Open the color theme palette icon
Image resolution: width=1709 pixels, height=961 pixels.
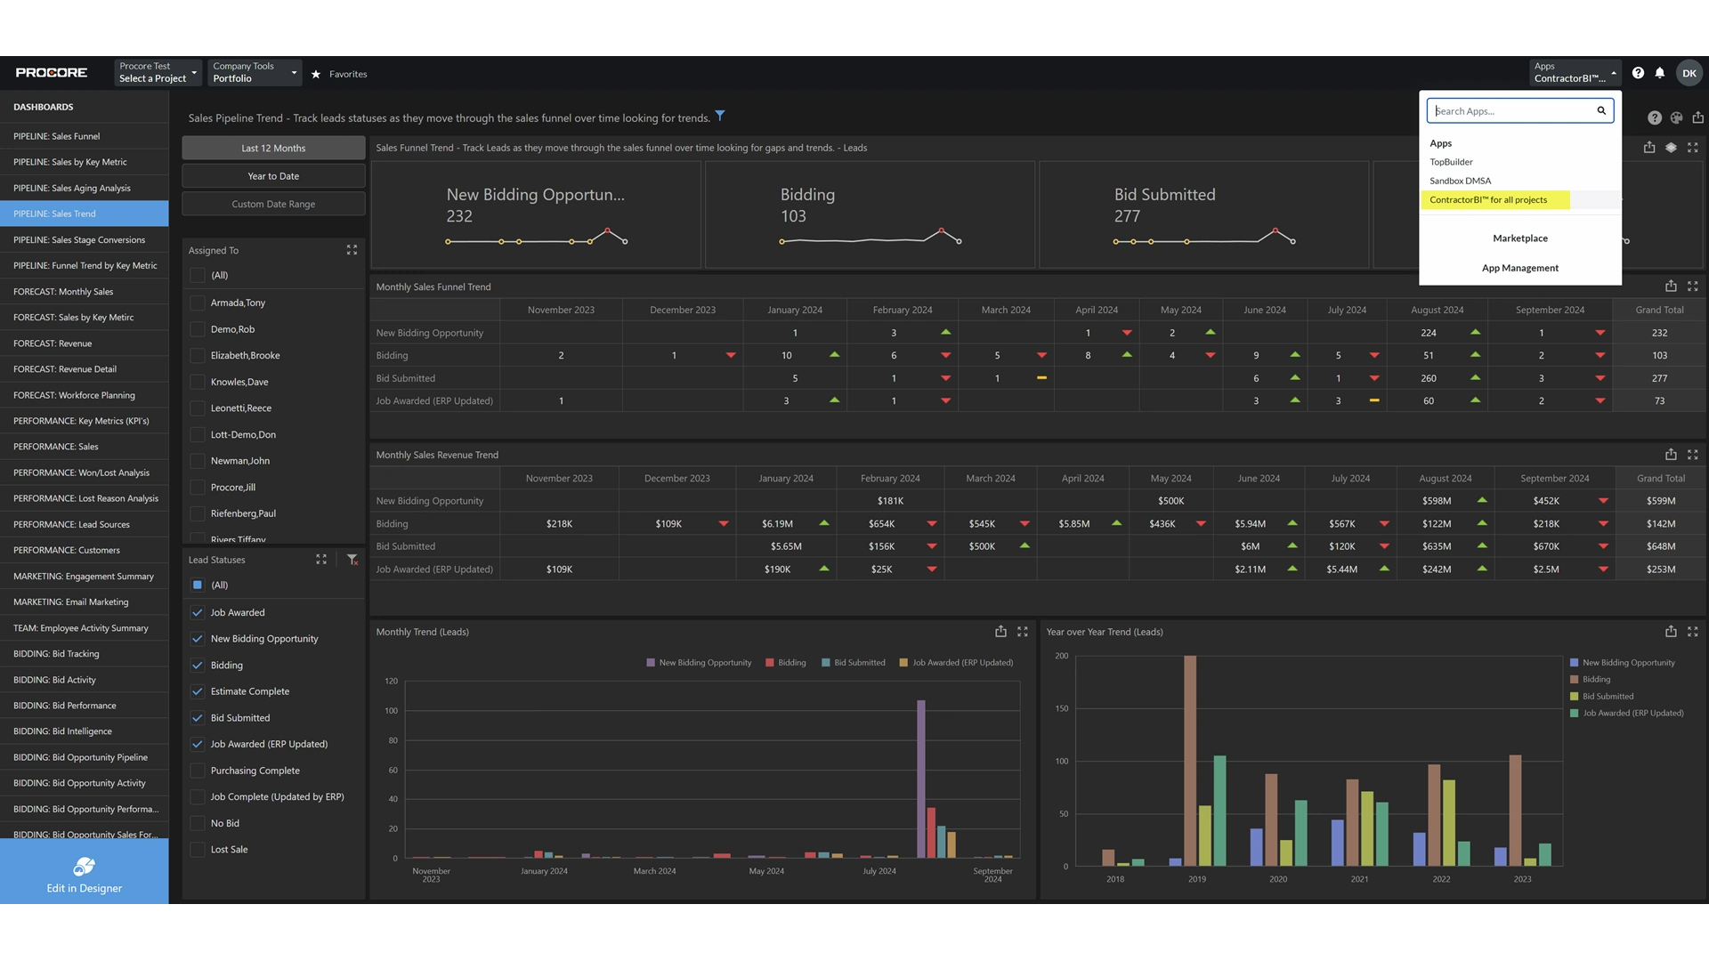click(1676, 117)
